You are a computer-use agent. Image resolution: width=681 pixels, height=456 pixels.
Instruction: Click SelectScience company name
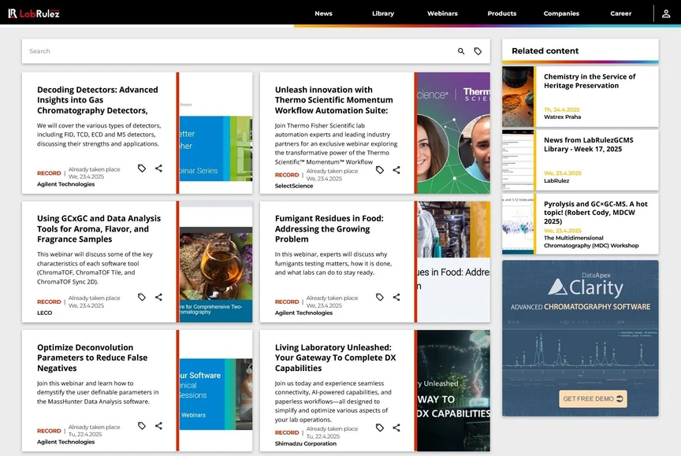click(x=293, y=186)
